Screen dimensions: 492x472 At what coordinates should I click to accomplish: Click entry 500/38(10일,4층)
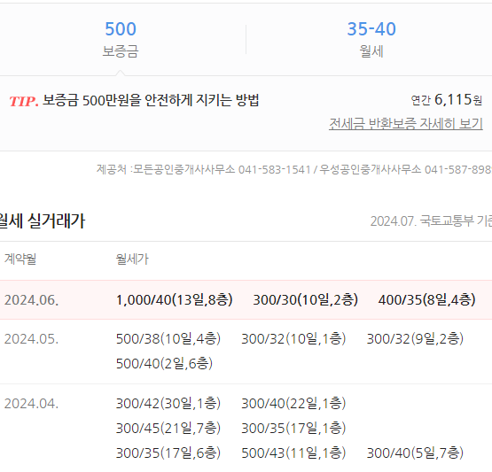click(x=168, y=339)
